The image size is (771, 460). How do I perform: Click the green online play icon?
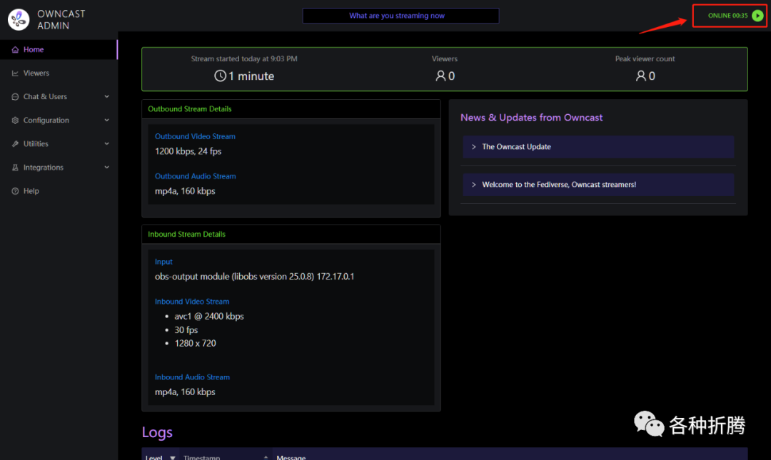point(757,16)
